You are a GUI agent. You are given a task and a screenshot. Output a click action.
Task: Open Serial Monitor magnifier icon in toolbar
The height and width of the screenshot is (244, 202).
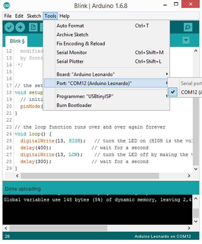(188, 27)
